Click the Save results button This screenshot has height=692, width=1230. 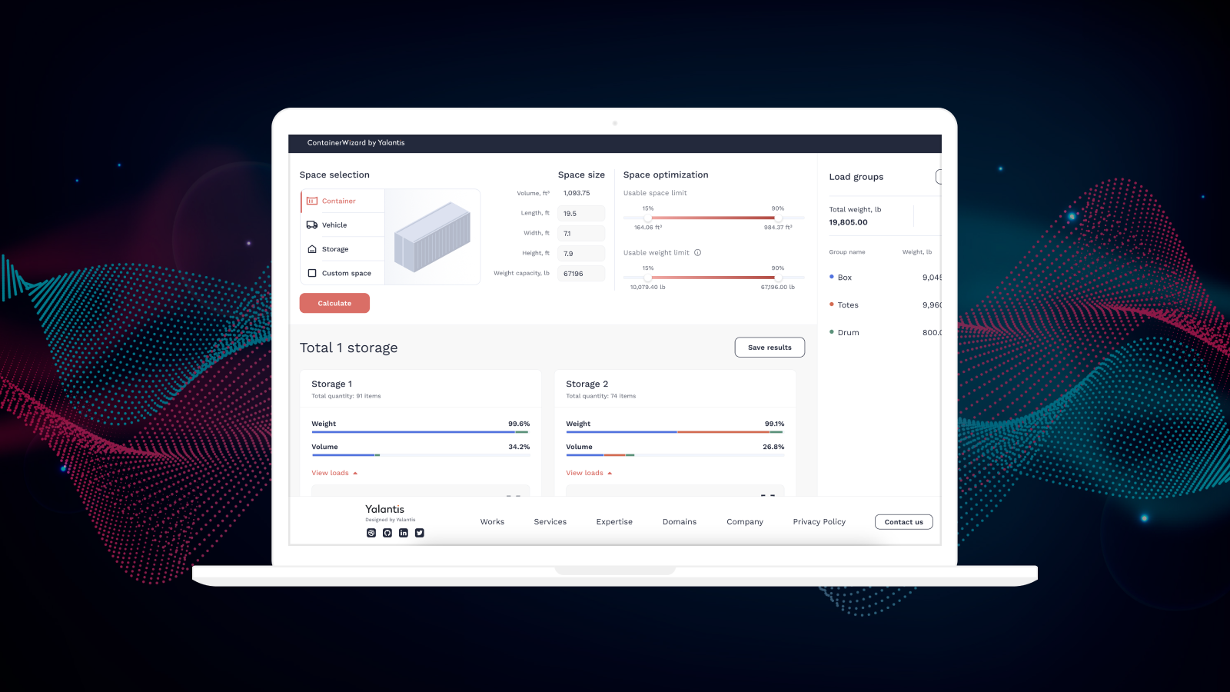tap(770, 348)
